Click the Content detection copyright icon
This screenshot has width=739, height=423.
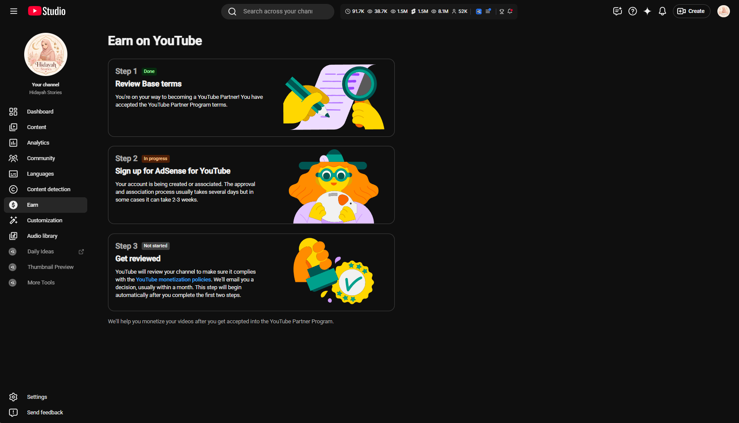[13, 189]
